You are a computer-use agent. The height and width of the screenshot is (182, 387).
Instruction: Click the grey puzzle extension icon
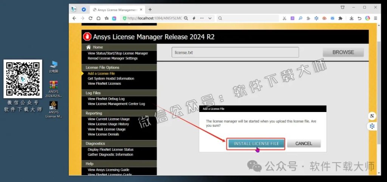[308, 18]
